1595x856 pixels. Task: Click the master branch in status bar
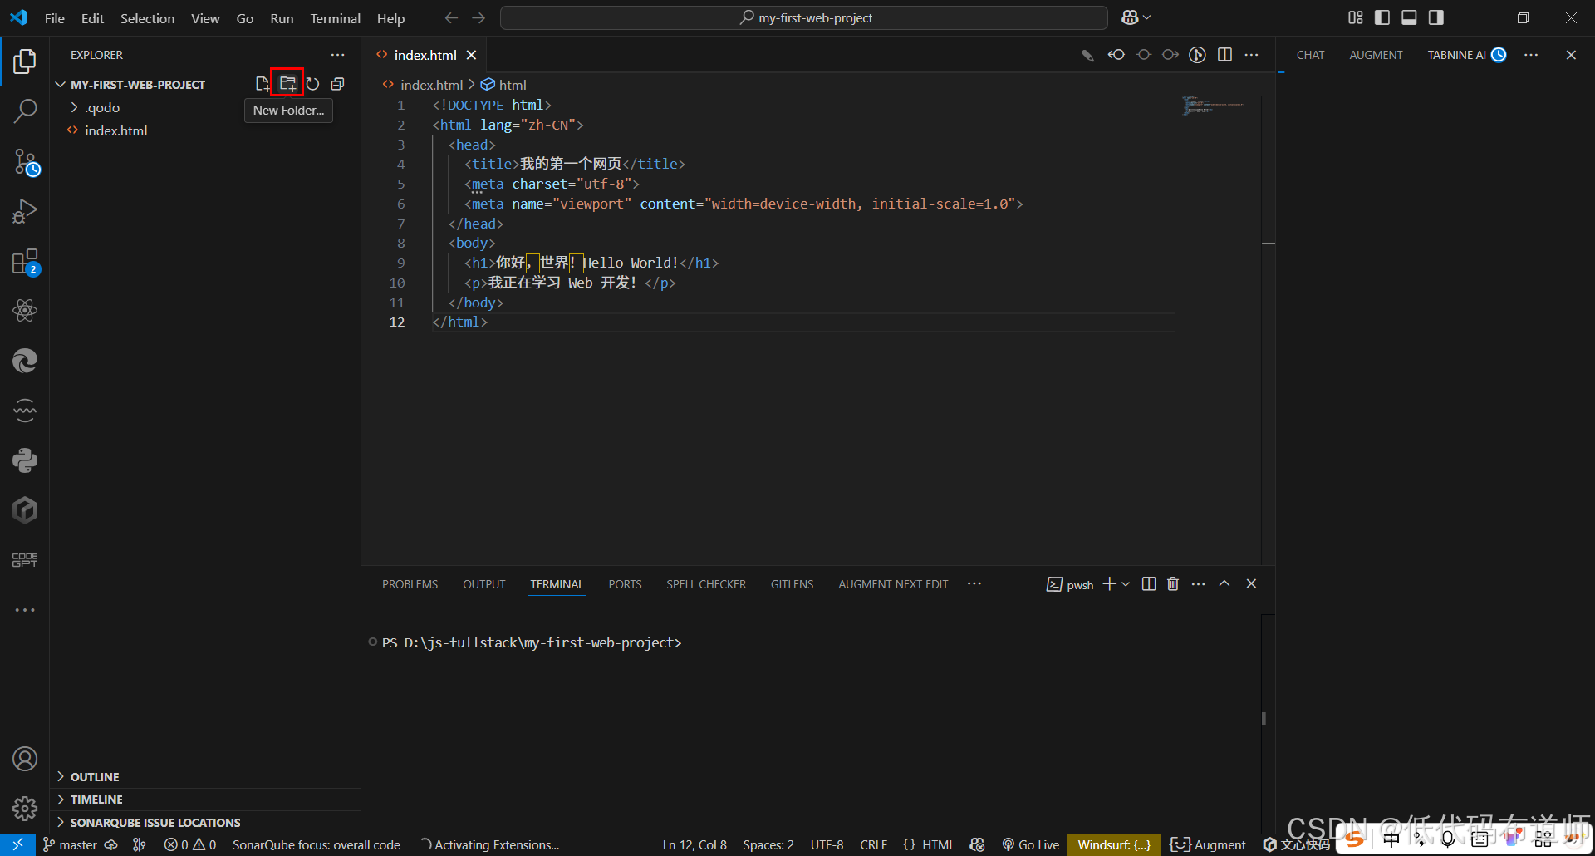[x=70, y=845]
